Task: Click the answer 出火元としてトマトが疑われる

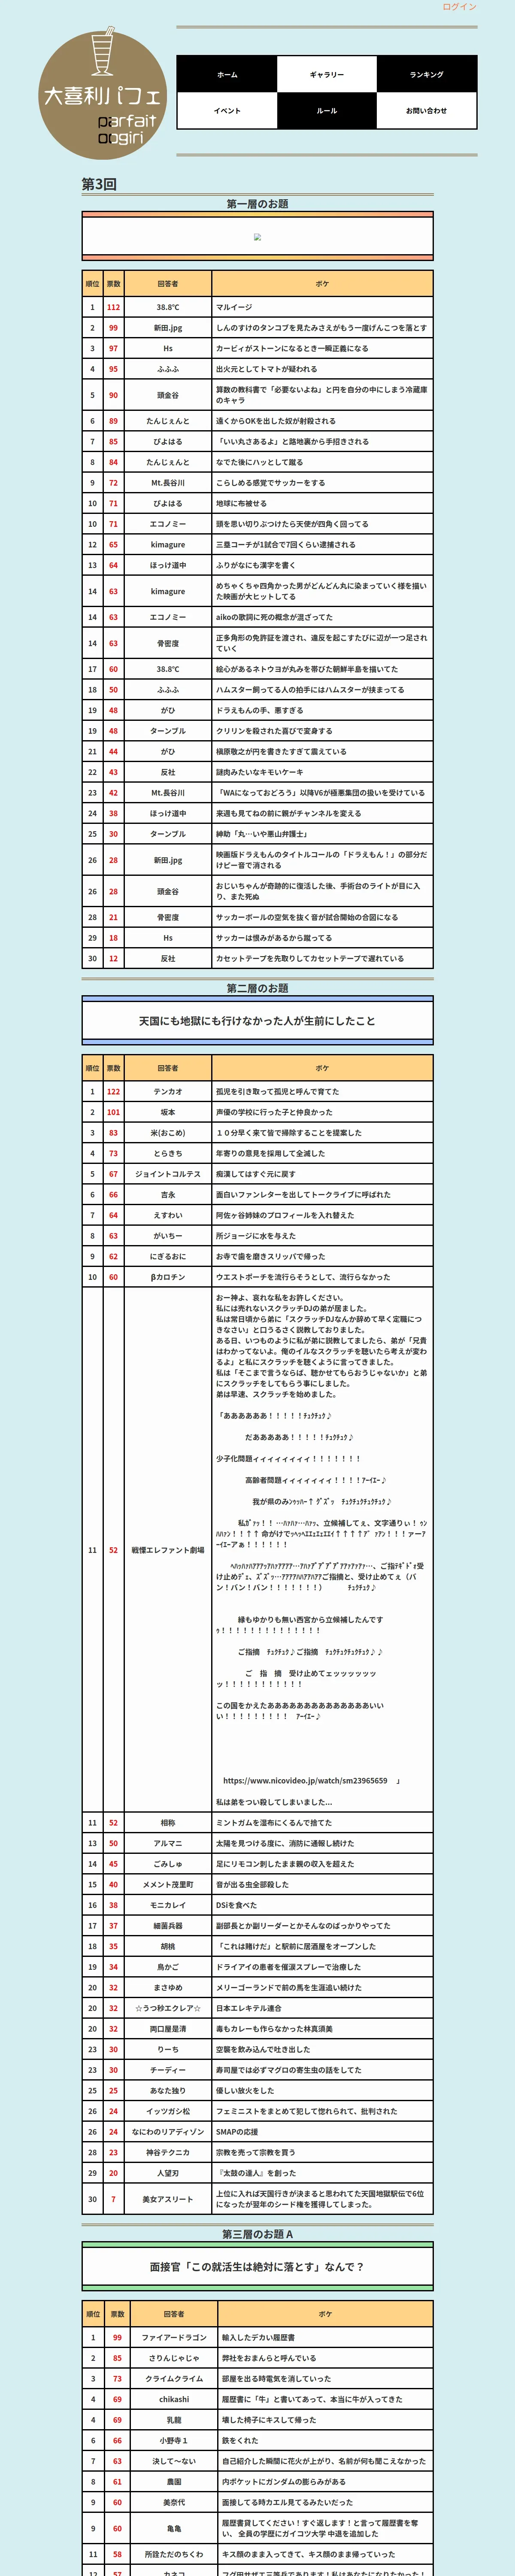Action: point(266,369)
